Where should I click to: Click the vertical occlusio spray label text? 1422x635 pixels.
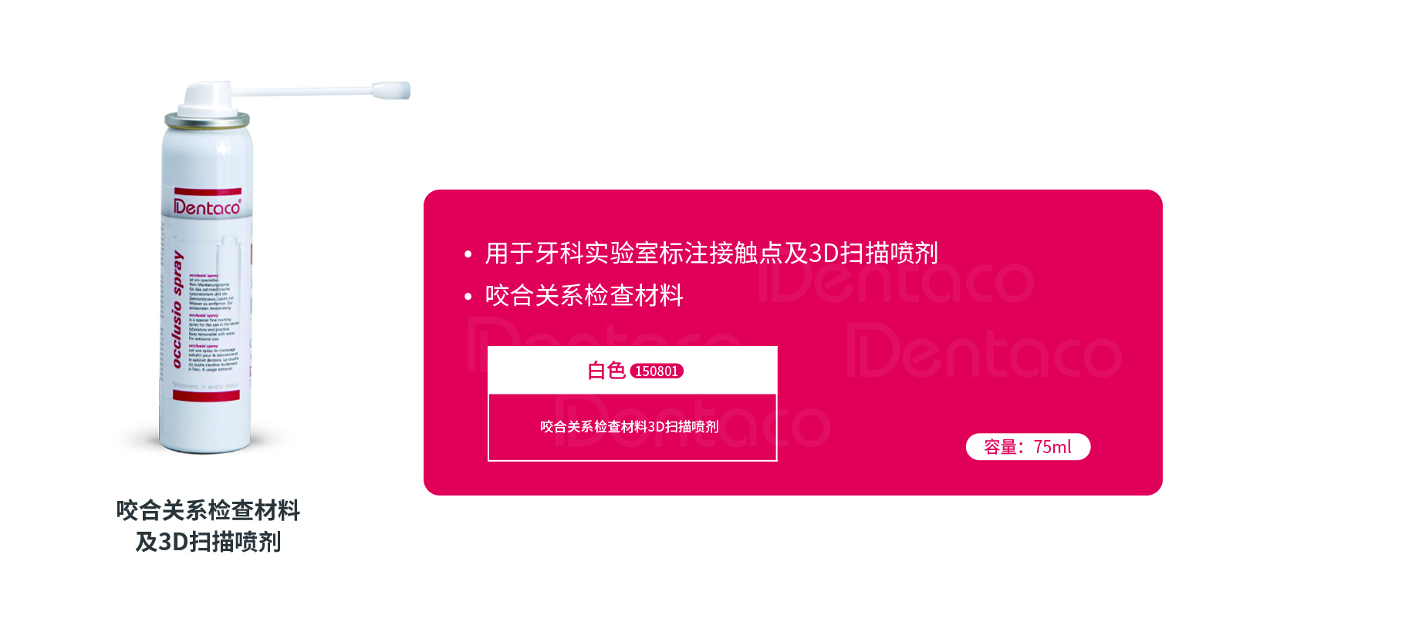177,310
